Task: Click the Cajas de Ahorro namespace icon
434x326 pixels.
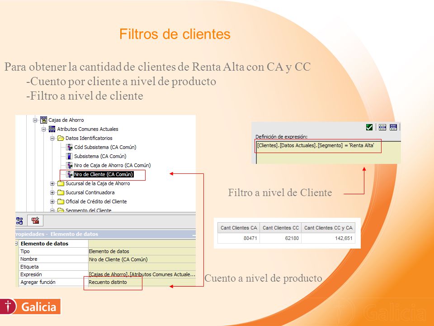Action: coord(43,120)
